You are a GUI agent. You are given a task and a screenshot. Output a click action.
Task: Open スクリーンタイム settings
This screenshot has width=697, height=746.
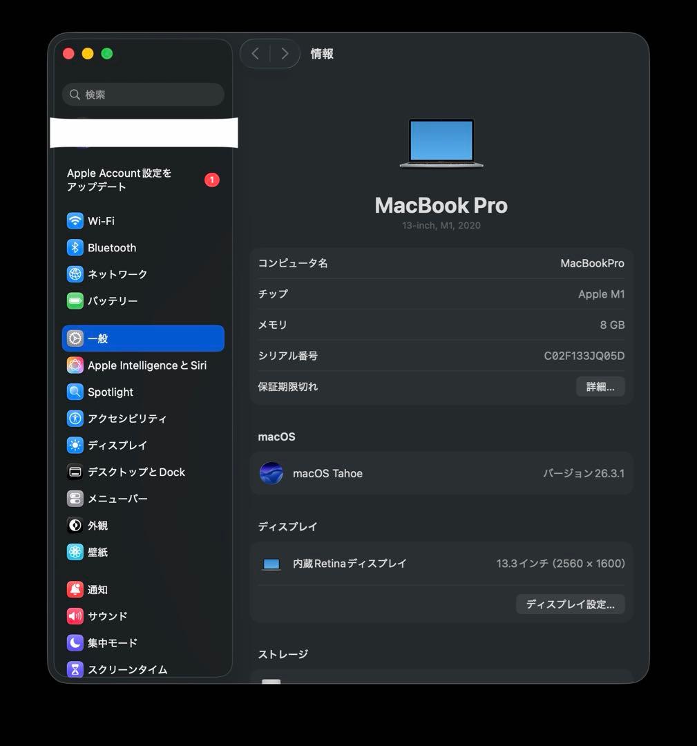point(126,669)
